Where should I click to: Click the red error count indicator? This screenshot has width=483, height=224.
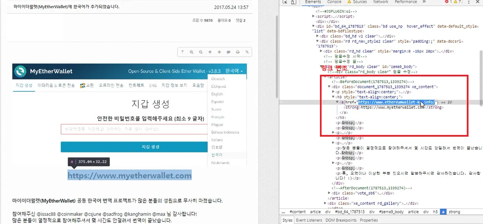pyautogui.click(x=449, y=2)
